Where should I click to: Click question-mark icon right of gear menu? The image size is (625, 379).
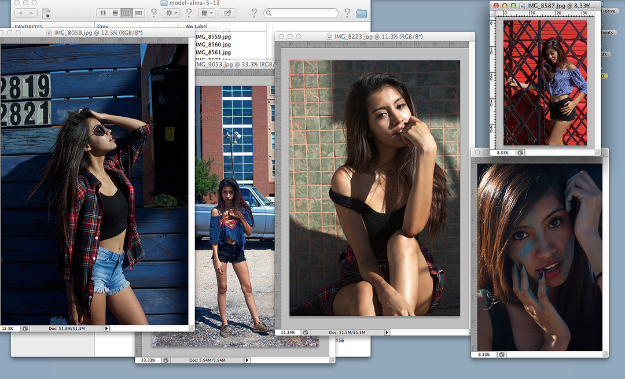point(189,13)
